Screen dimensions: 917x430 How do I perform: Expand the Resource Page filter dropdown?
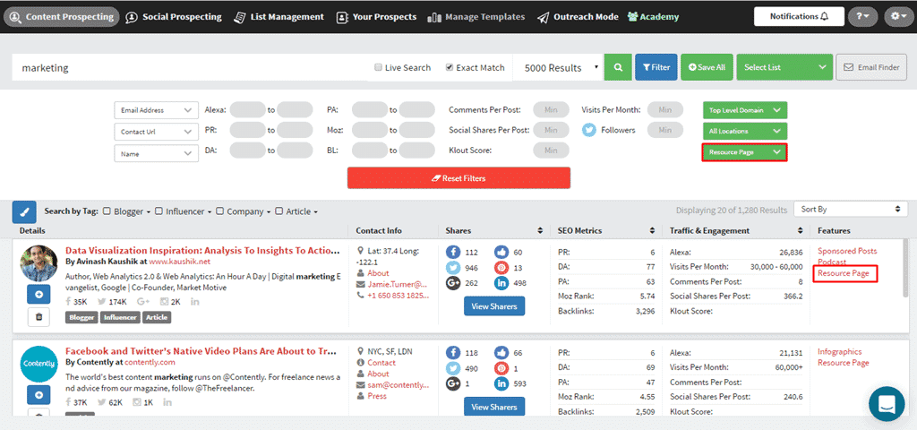click(744, 153)
